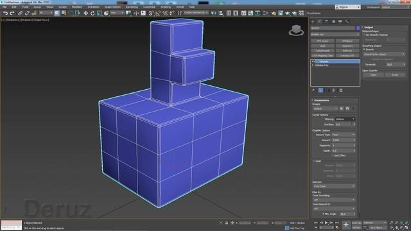Click the Align tool icon

[221, 13]
